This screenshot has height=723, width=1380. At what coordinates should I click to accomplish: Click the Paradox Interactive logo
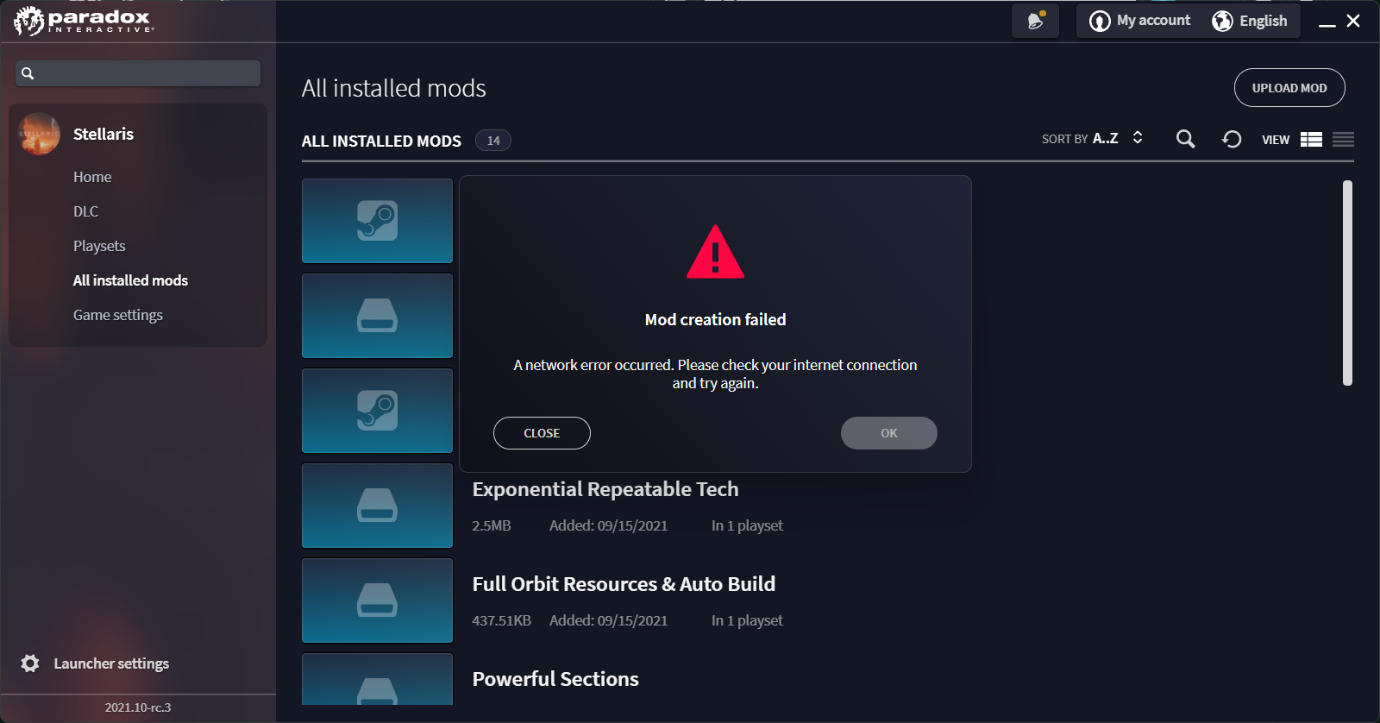point(84,21)
